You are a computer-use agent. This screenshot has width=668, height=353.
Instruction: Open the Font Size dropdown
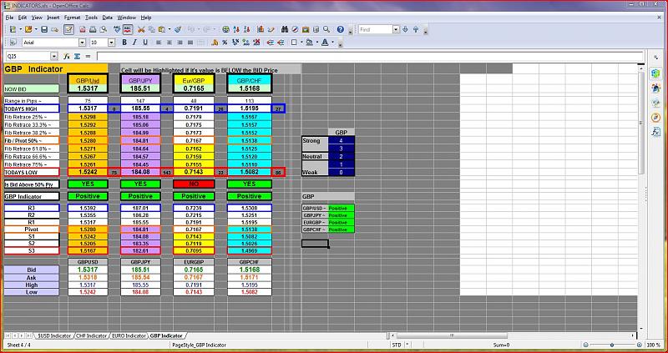(111, 43)
